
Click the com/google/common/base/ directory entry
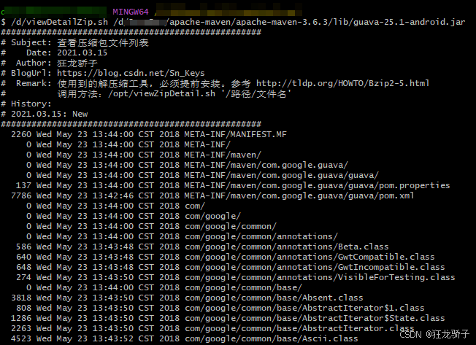243,287
